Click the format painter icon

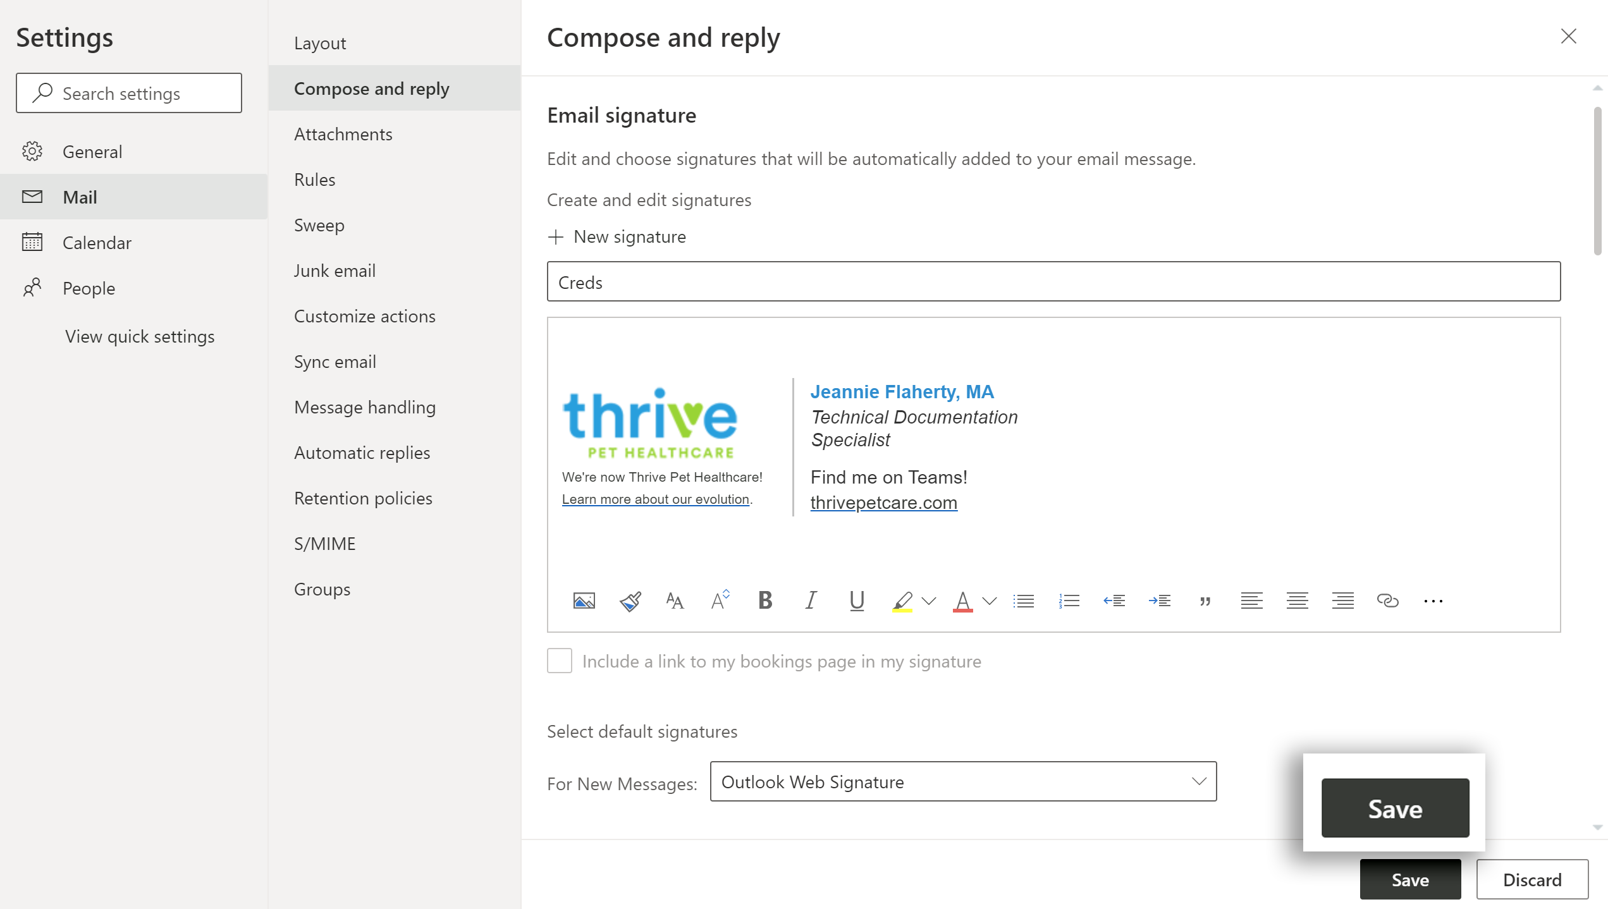(x=630, y=601)
